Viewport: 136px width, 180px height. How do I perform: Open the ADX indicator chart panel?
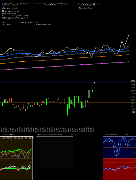point(16,147)
